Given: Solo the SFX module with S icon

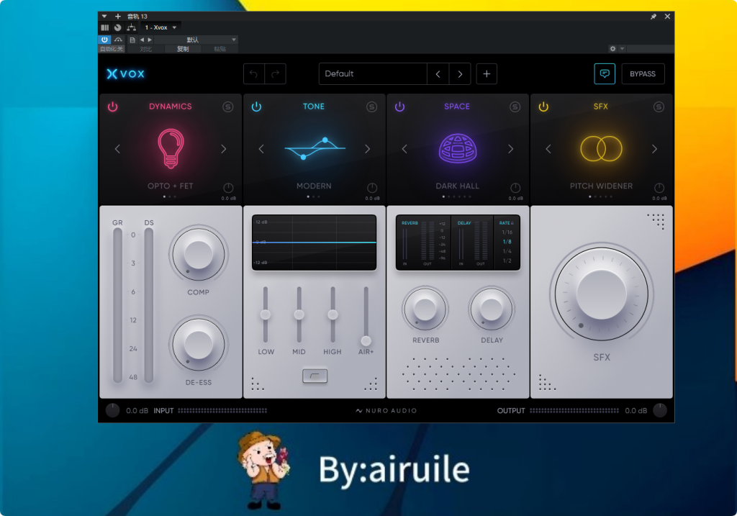Looking at the screenshot, I should point(659,107).
